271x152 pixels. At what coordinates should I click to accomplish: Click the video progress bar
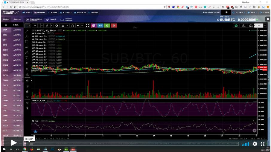(134, 144)
